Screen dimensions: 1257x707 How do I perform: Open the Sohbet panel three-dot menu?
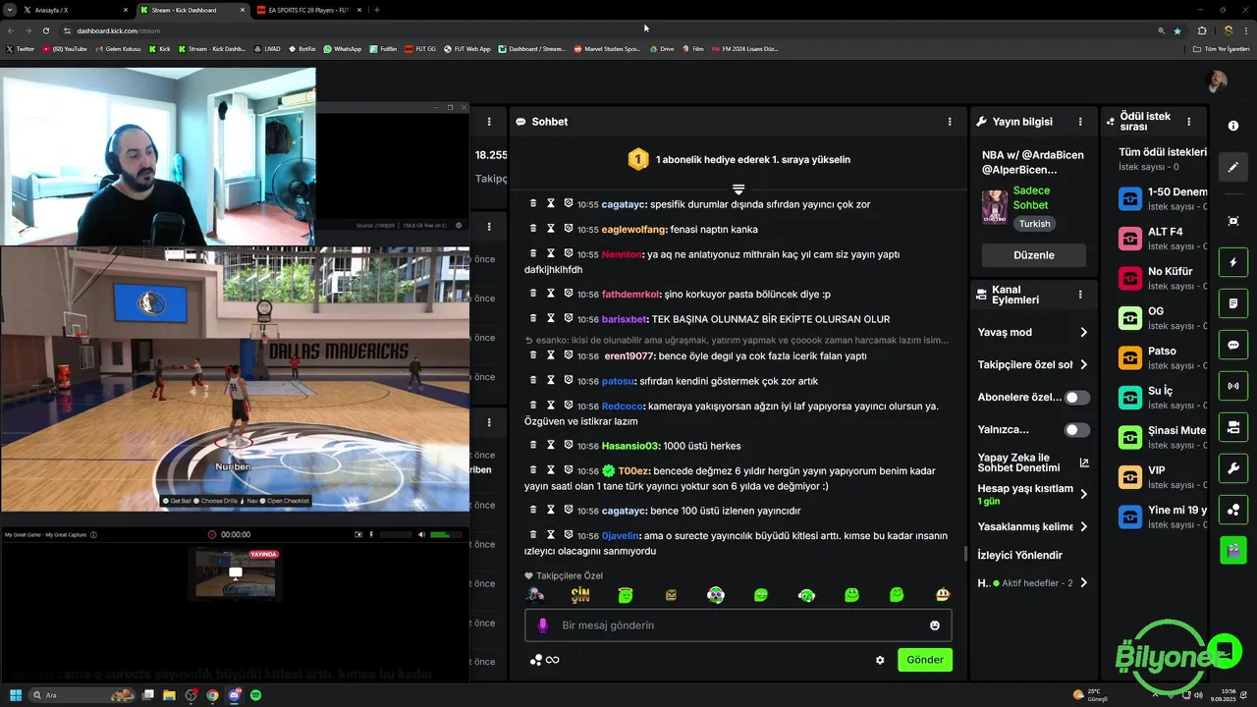click(x=950, y=122)
